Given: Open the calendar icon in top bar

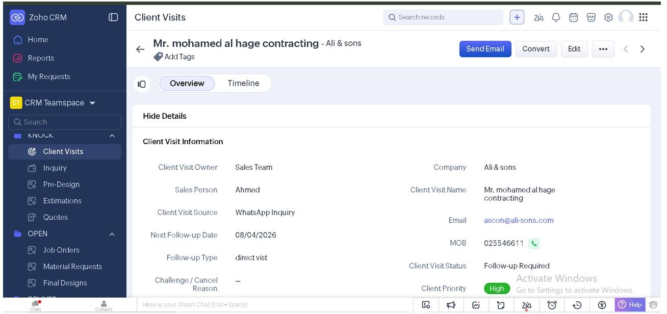Looking at the screenshot, I should click(x=573, y=17).
